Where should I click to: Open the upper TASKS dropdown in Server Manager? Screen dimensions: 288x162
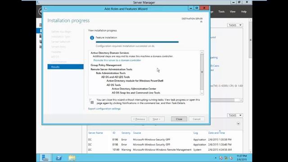[x=235, y=25]
